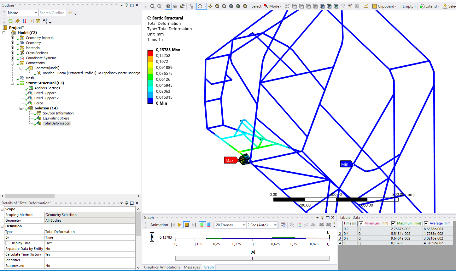Click the red band in the legend
The image size is (456, 271).
tap(150, 53)
